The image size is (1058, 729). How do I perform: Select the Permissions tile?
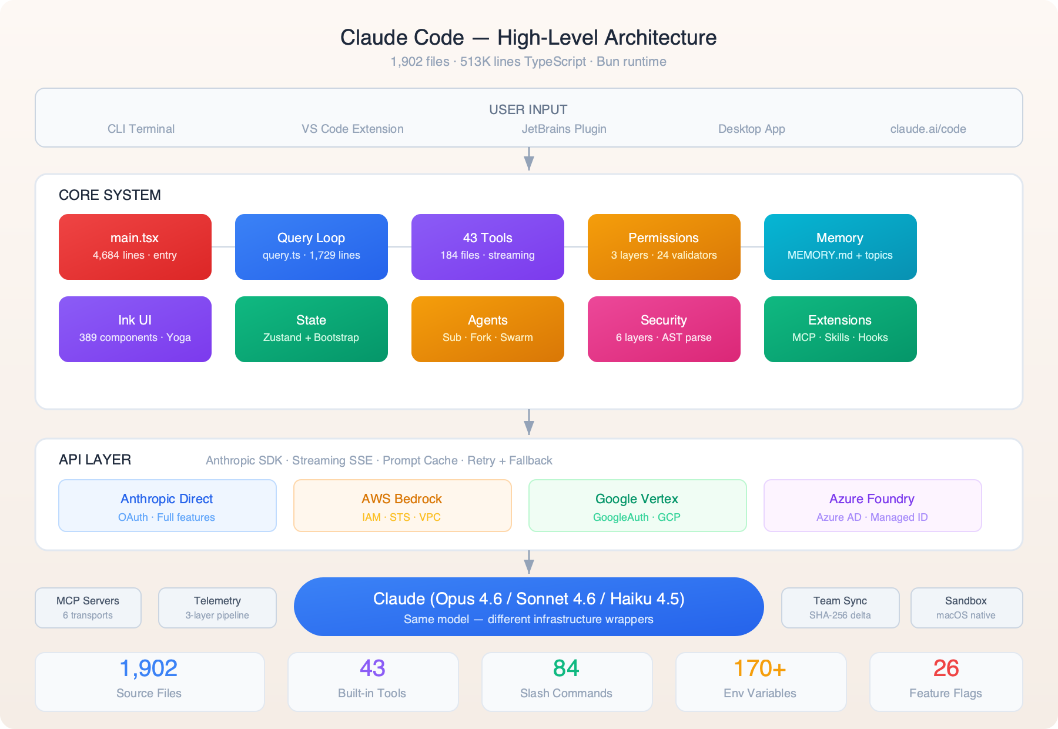point(664,246)
